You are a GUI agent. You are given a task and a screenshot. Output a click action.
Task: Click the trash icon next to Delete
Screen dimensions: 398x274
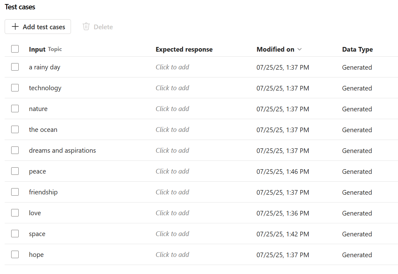86,26
